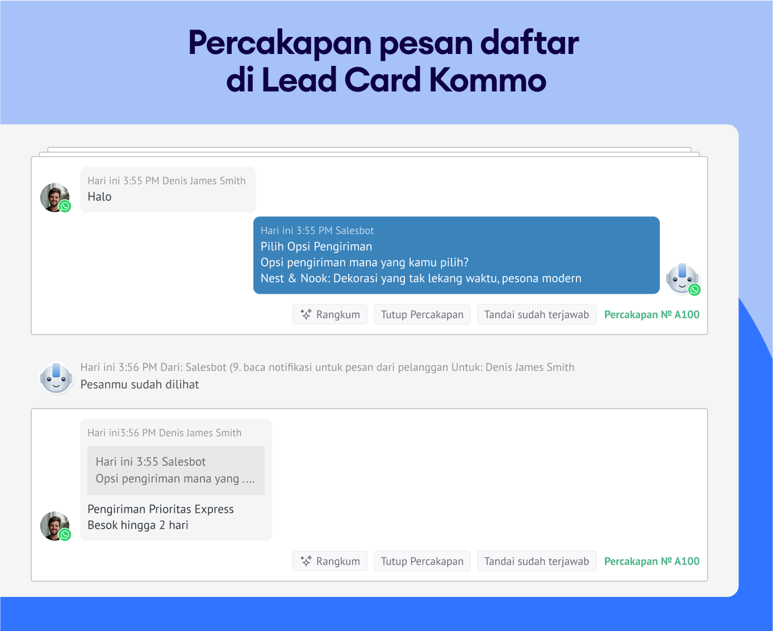Mark the Halo conversation as answered with Tandai sudah terjawab
Screen dimensions: 773x631
[537, 315]
